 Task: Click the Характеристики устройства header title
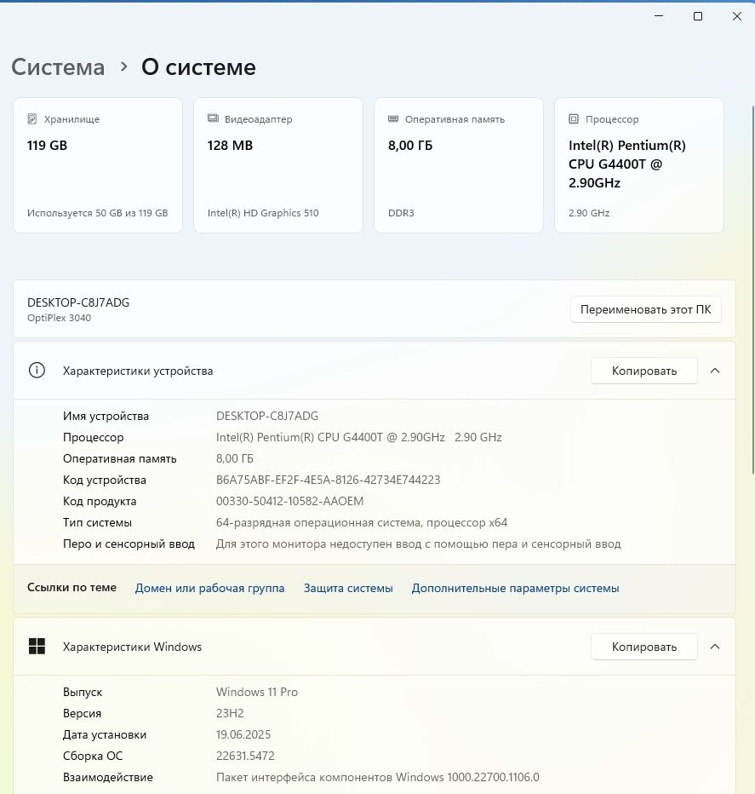point(138,371)
